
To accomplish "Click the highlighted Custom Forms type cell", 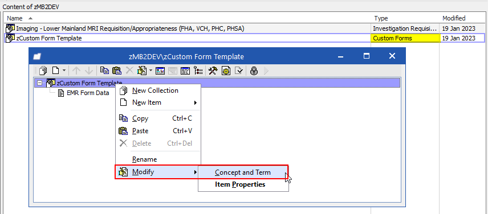I will 405,38.
